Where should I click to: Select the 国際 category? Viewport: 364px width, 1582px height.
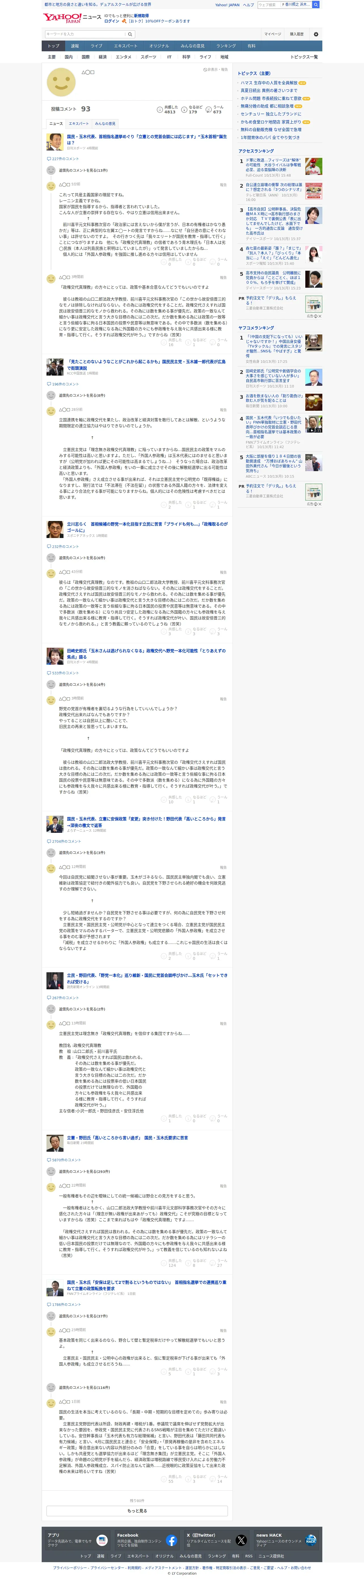86,57
